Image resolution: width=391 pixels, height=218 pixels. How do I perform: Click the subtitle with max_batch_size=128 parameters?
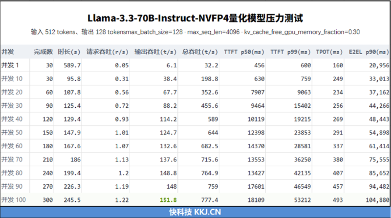(x=195, y=32)
